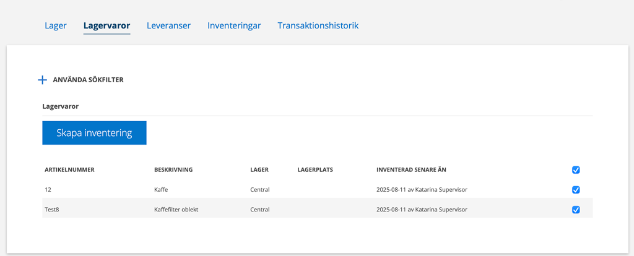
Task: Click the Lager column header
Action: [259, 169]
